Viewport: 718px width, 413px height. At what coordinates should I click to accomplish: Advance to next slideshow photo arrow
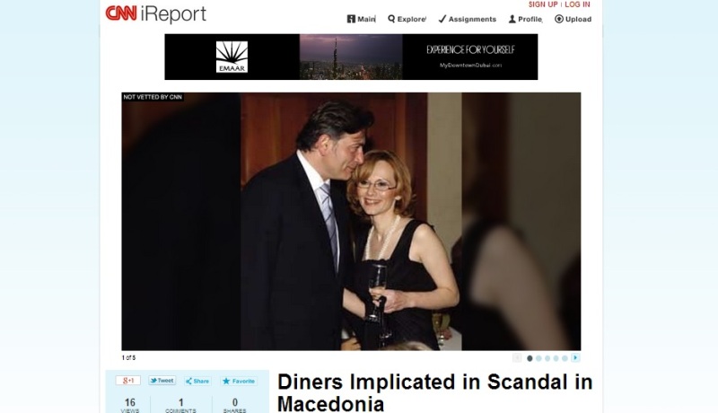tap(575, 357)
